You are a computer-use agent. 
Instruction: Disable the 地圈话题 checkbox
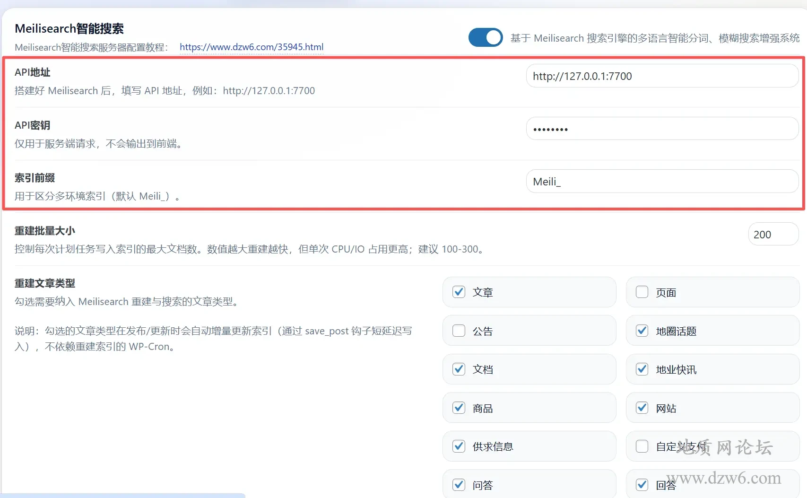(642, 331)
